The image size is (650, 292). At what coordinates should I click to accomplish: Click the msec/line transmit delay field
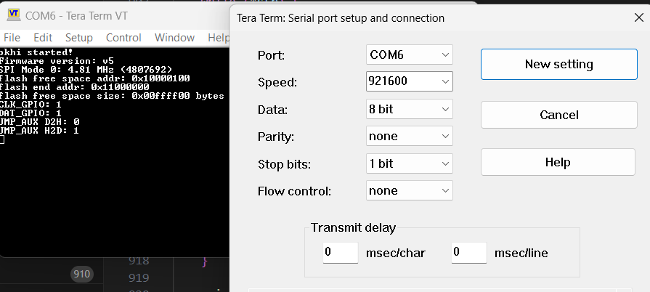[469, 253]
